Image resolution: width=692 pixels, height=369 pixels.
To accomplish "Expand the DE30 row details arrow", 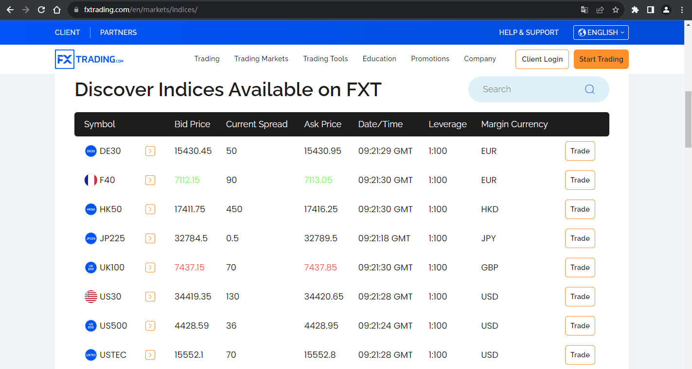I will point(150,151).
